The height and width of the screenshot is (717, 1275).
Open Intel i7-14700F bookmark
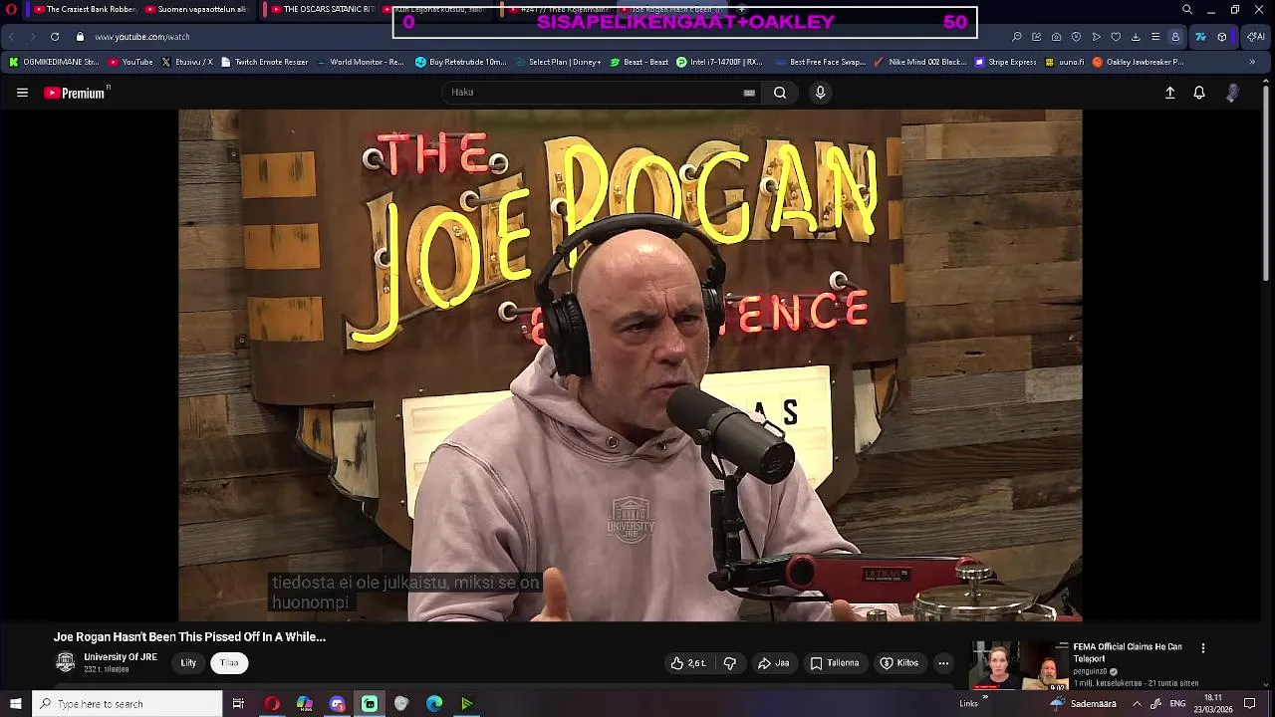(719, 62)
